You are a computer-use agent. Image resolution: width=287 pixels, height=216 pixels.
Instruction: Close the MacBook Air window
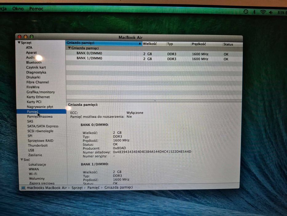coord(19,37)
